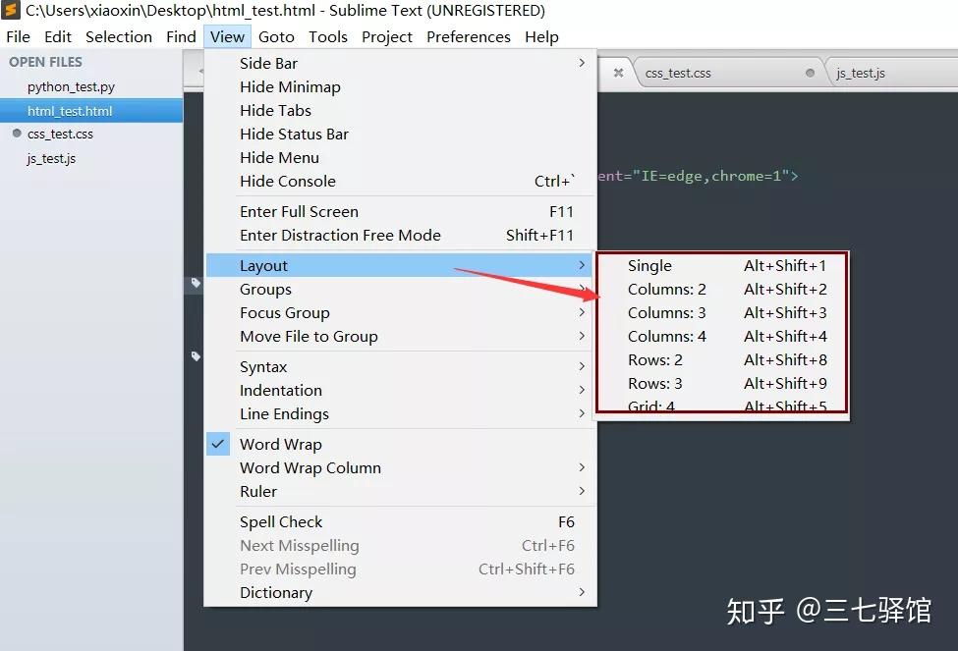Switch to the js_test.js tab
The image size is (958, 651).
866,72
